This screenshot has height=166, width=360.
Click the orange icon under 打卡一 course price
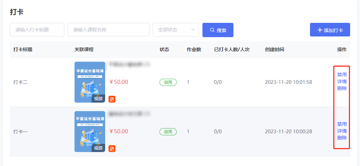pyautogui.click(x=112, y=149)
